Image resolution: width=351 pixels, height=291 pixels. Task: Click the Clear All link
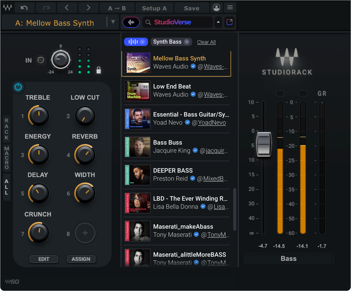click(x=206, y=42)
